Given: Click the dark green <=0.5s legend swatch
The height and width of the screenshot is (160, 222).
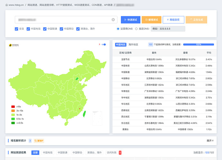Looking at the screenshot, I should point(13,123).
